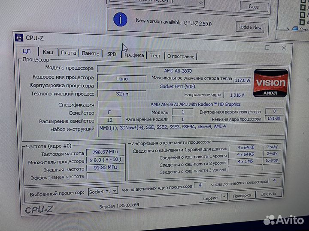Screen dimensions: 309x231
Task: Click the bus speed value 99.83 МГц
Action: 106,168
